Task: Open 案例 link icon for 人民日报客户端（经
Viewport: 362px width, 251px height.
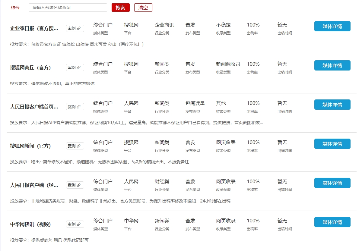Action: [x=79, y=185]
